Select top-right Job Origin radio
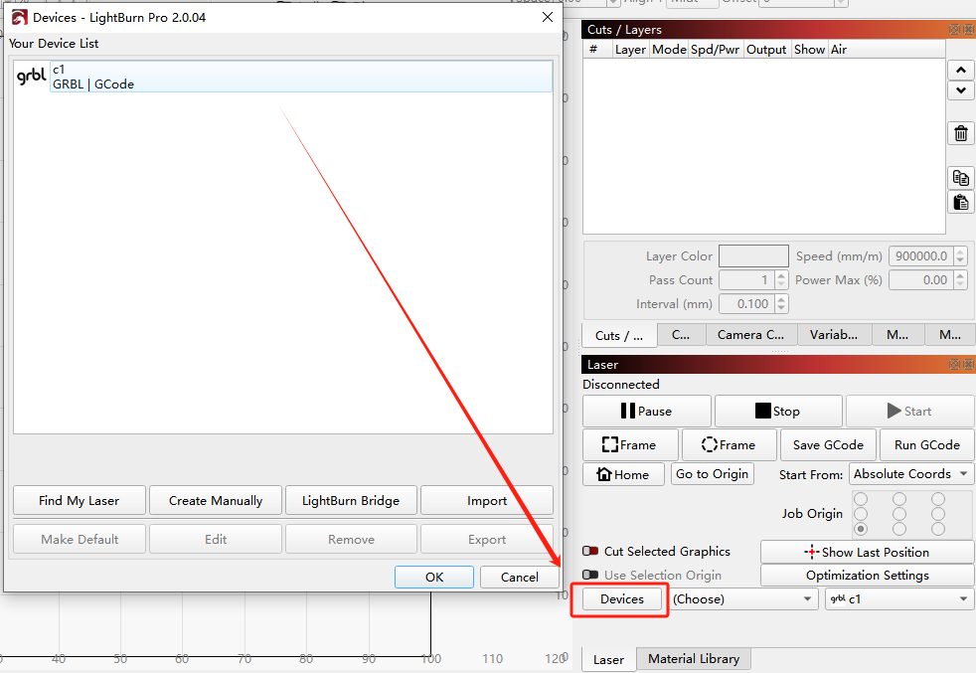 [938, 499]
